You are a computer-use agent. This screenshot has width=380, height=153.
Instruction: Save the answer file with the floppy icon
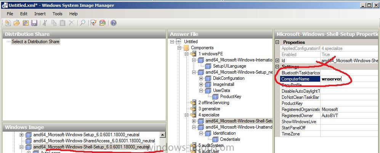tap(34, 23)
